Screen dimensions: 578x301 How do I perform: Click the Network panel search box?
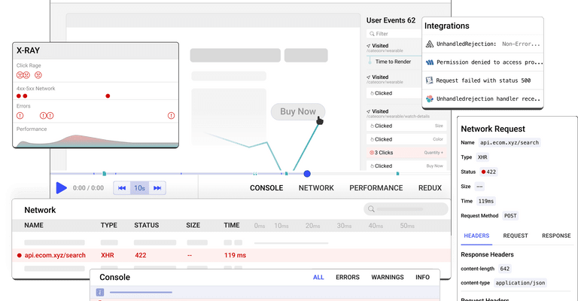click(x=406, y=209)
